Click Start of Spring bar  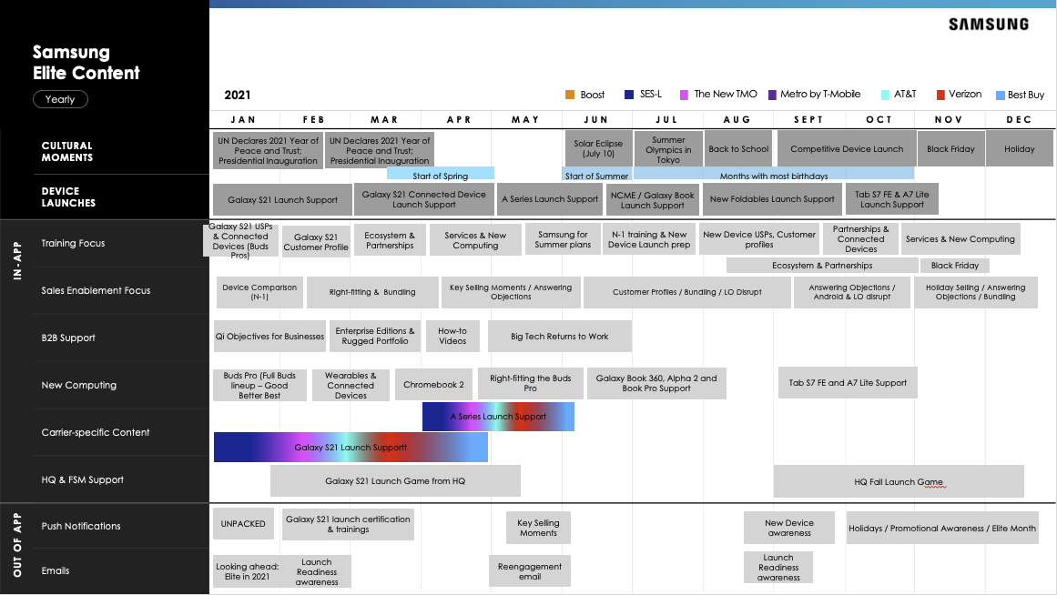coord(441,174)
